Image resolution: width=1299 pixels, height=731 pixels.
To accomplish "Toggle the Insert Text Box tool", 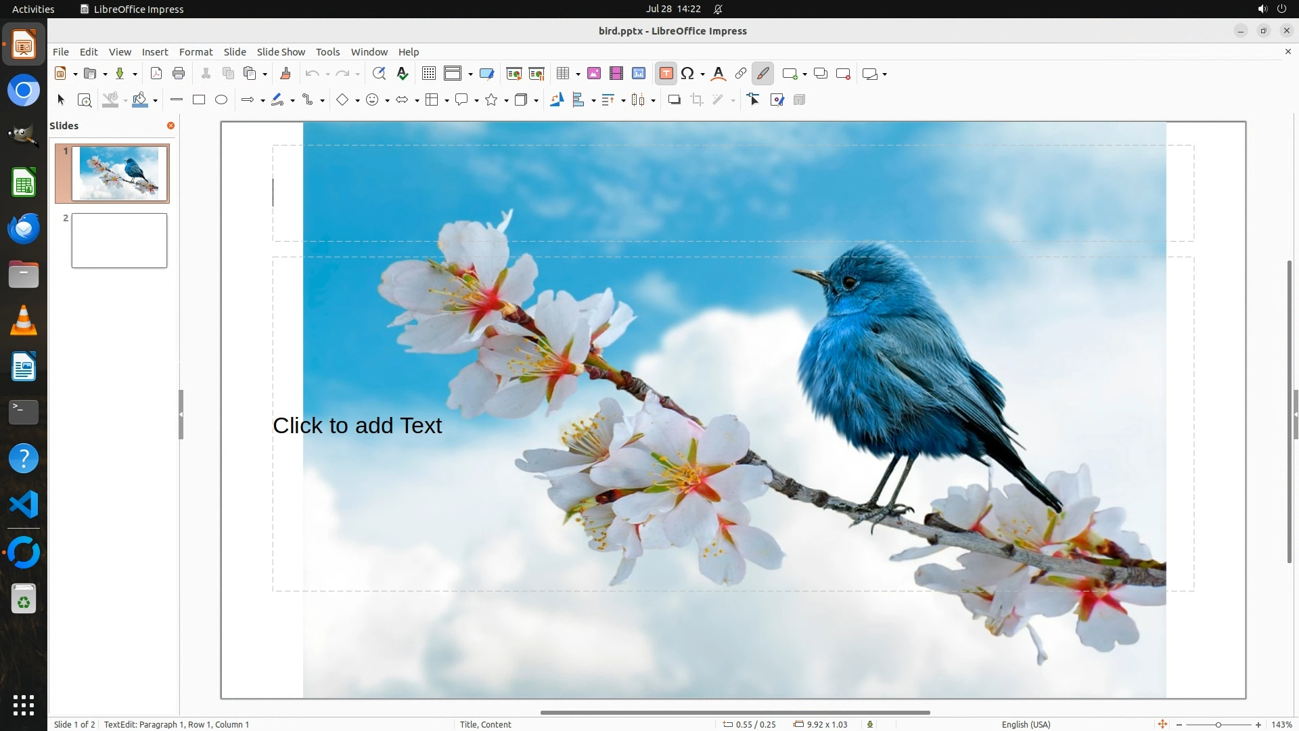I will tap(666, 74).
